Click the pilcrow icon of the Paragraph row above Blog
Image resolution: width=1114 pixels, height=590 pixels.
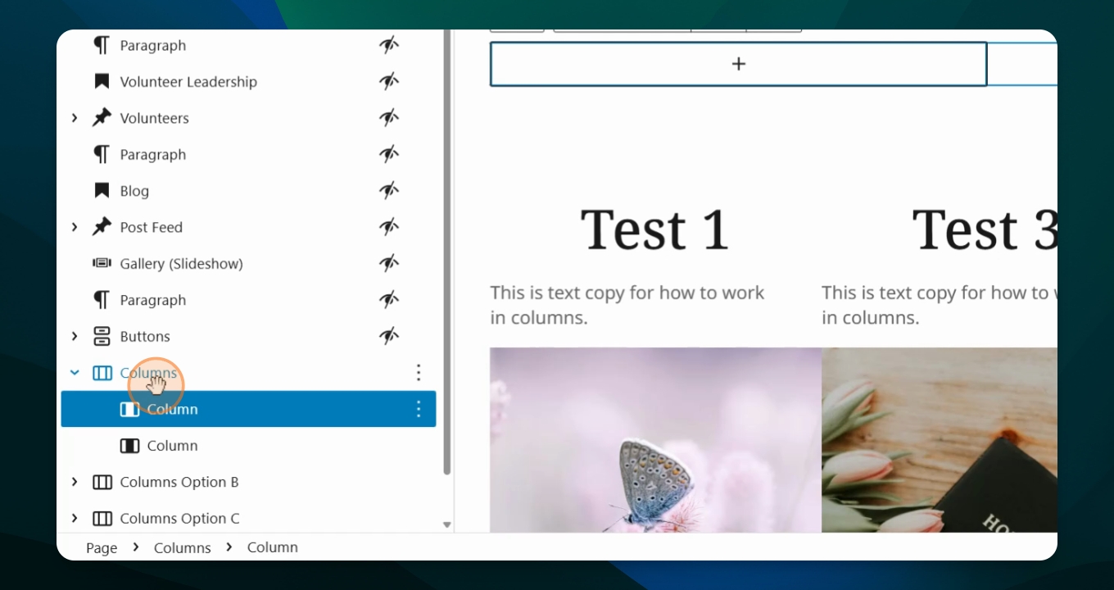click(x=102, y=154)
